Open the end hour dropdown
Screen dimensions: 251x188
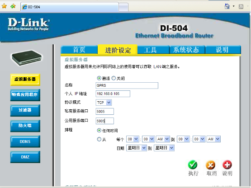[183, 139]
